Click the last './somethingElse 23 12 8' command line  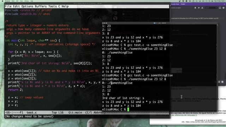[x=134, y=79]
